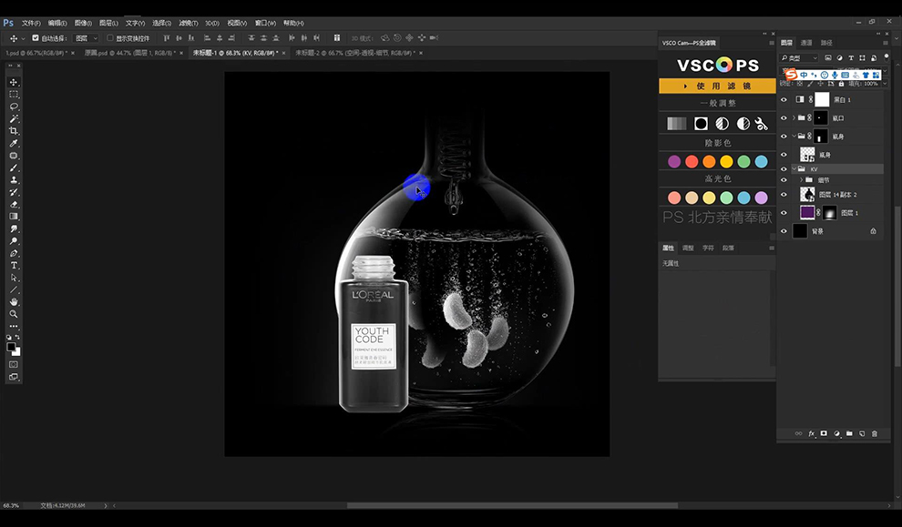Switch to the 通道 channels tab
Viewport: 902px width, 527px height.
coord(806,43)
